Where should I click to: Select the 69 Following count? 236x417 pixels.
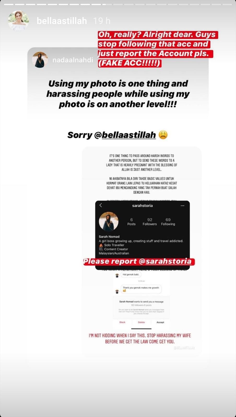pyautogui.click(x=168, y=222)
